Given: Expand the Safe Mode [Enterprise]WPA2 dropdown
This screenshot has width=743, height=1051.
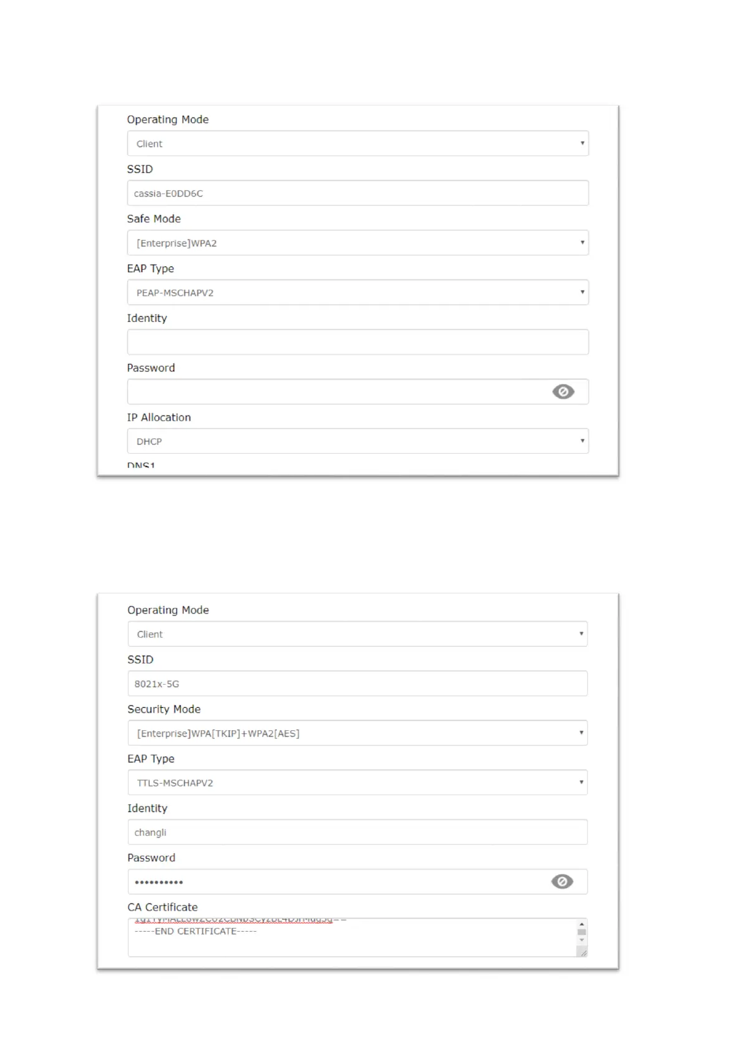Looking at the screenshot, I should click(357, 243).
